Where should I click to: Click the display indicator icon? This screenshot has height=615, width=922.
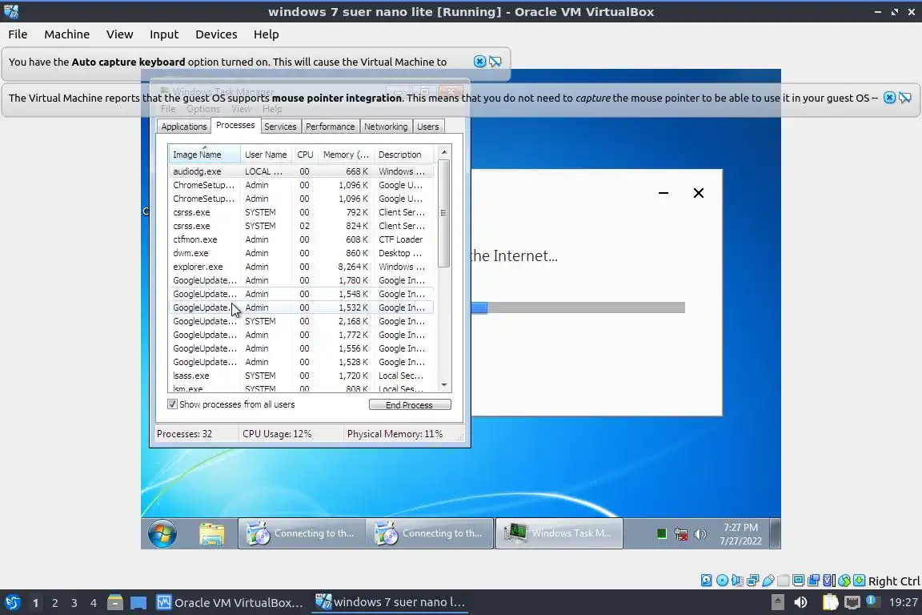coord(799,581)
